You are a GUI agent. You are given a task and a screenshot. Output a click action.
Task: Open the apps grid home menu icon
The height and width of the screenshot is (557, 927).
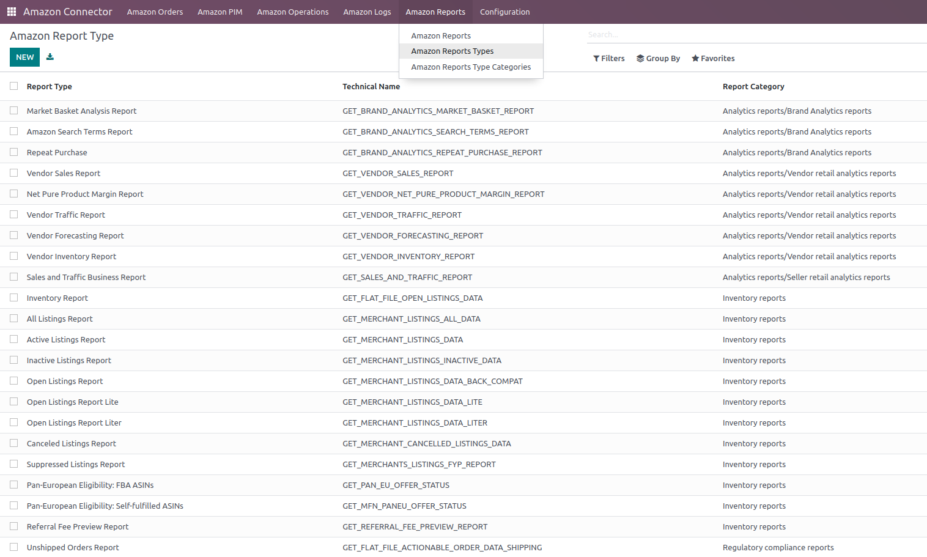pos(12,12)
